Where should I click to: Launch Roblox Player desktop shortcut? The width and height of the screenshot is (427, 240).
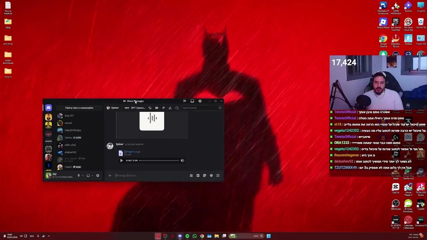[383, 24]
